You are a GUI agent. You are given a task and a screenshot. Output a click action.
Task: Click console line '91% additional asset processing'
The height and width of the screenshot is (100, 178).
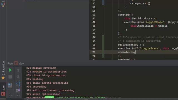coord(50,90)
